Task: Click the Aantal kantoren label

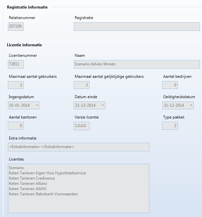Action: pyautogui.click(x=23, y=117)
